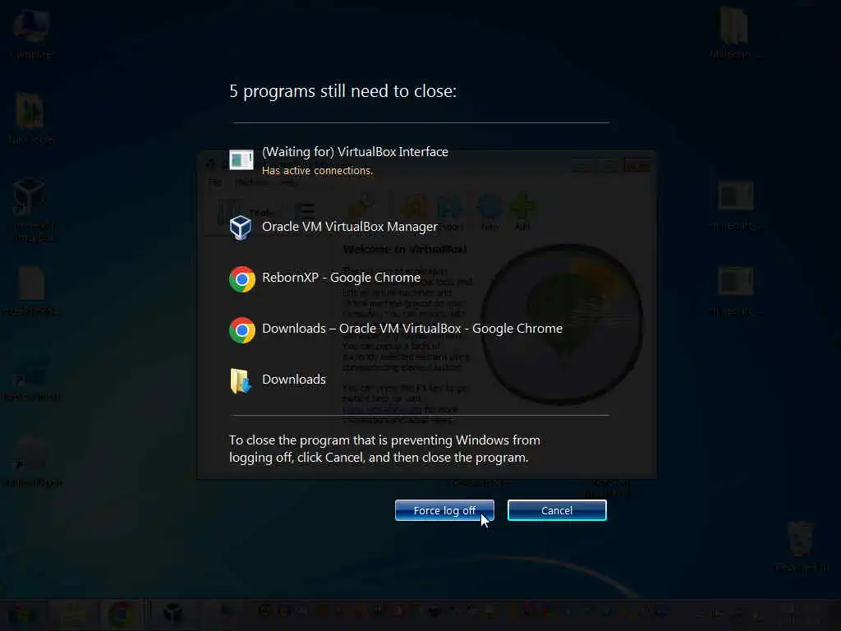Select the "Downloads" program entry text
This screenshot has width=841, height=631.
294,380
